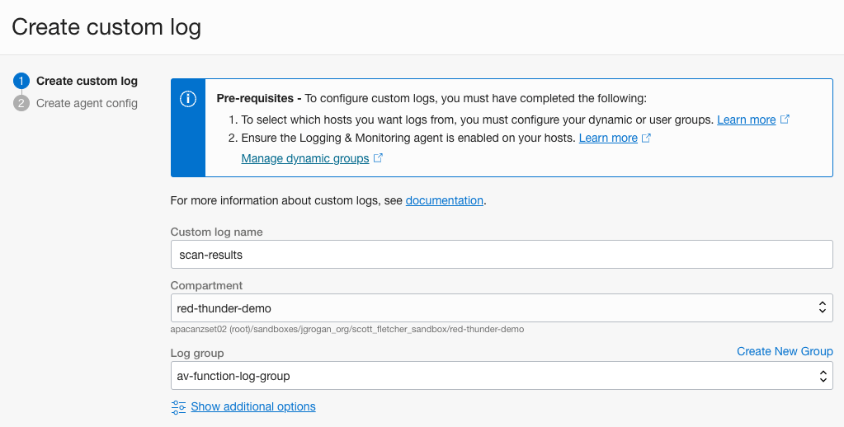Viewport: 844px width, 427px height.
Task: Click external-link icon beside Manage dynamic groups
Action: pos(378,158)
